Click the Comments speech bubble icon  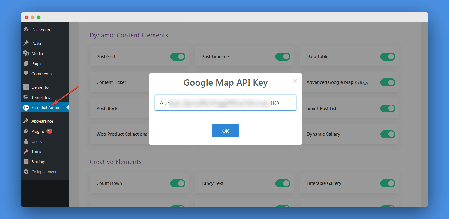tap(26, 73)
